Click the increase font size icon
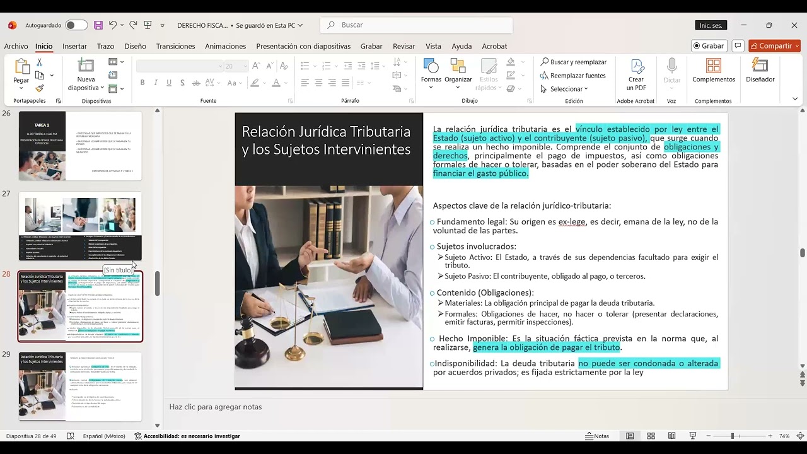This screenshot has height=454, width=807. pos(256,66)
